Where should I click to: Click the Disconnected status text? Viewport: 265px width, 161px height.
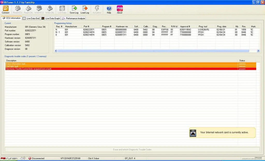coord(38,158)
